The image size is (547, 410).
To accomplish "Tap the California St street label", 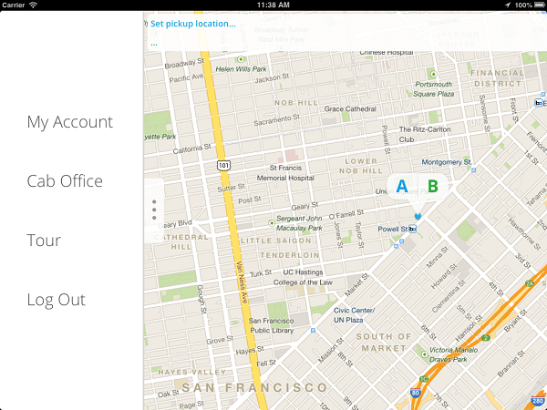I will 191,149.
